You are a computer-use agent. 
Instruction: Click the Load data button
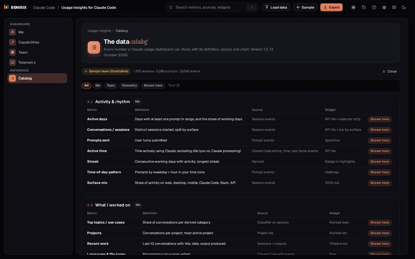[x=276, y=7]
